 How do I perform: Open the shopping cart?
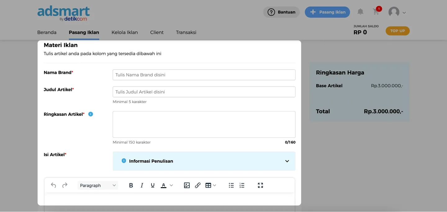point(376,12)
